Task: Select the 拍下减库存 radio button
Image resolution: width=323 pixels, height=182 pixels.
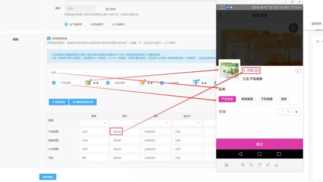Action: [x=66, y=24]
